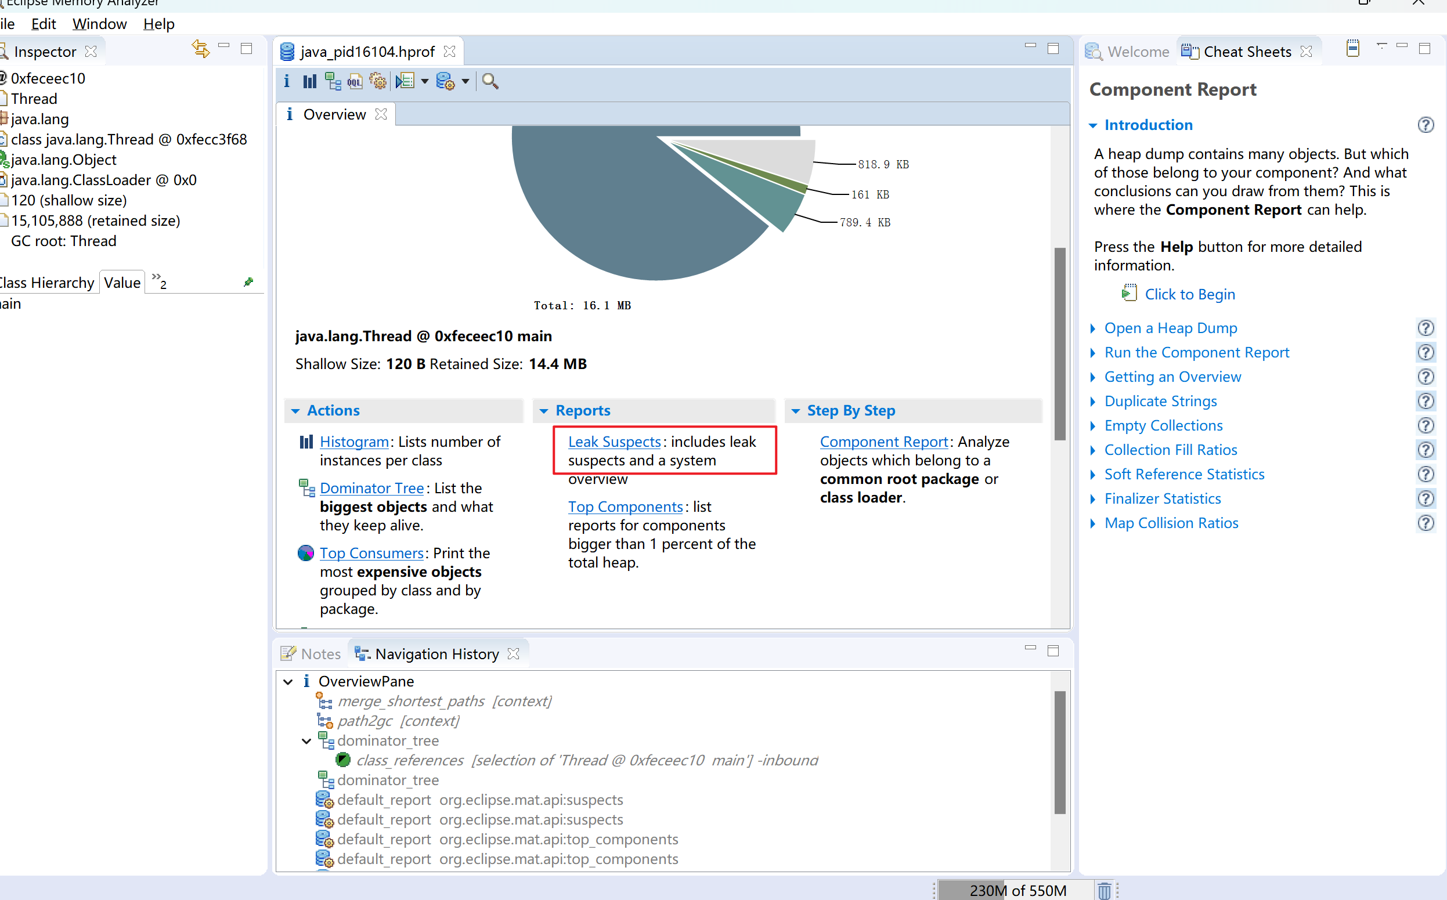Viewport: 1447px width, 900px height.
Task: Expand the Empty Collections step
Action: coord(1093,425)
